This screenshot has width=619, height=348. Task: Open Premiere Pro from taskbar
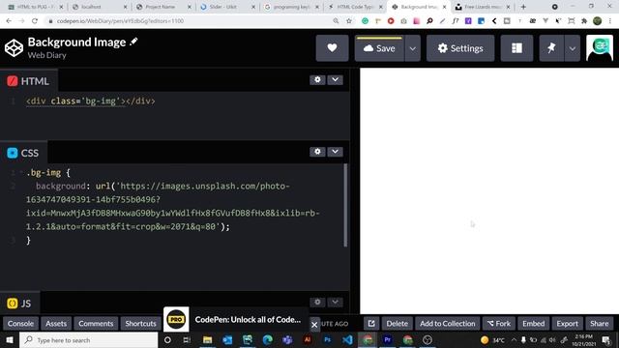pyautogui.click(x=387, y=339)
